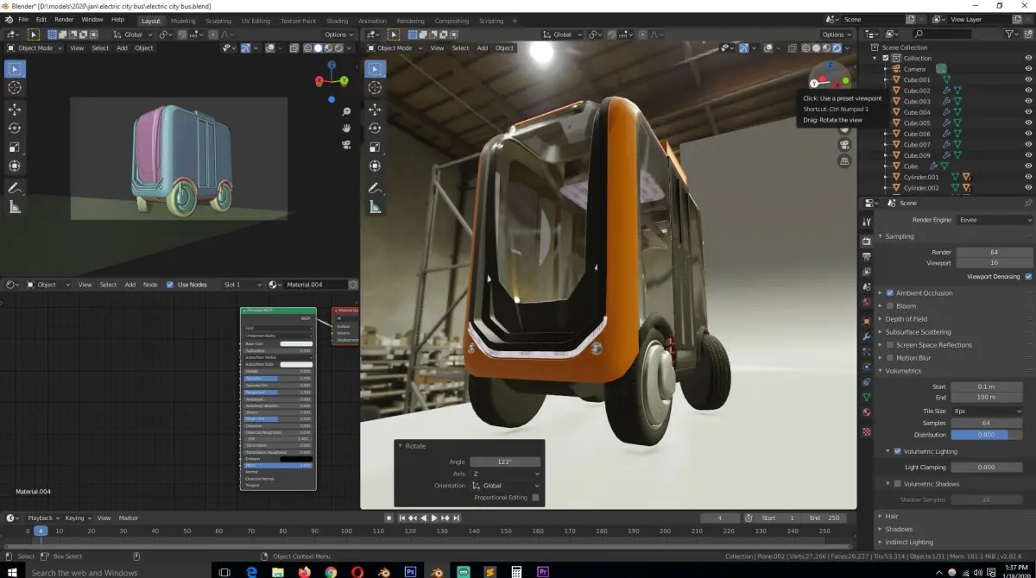Tick Proportional Editing in the Rotate panel
The height and width of the screenshot is (578, 1036).
tap(535, 498)
